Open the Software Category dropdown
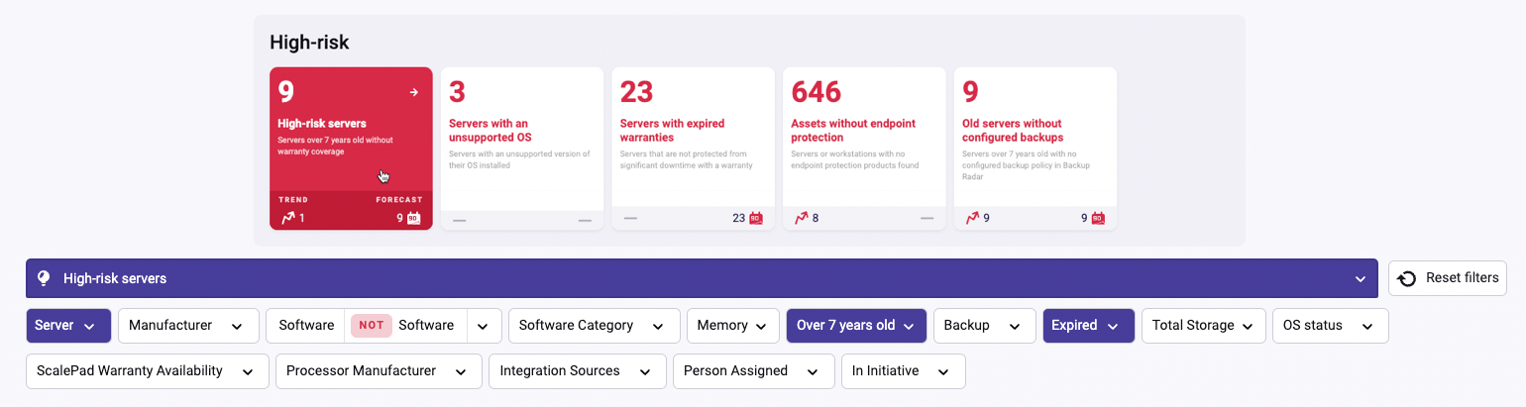 click(x=594, y=325)
